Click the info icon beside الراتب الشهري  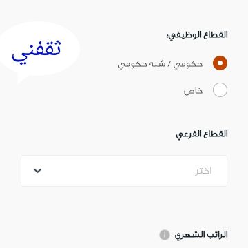tap(165, 235)
